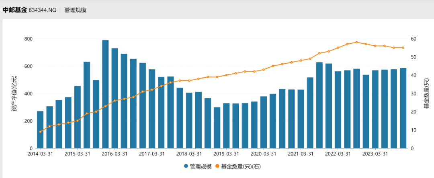434x178 pixels.
Task: Select the blue bar above 2018-03-31
Action: [189, 121]
